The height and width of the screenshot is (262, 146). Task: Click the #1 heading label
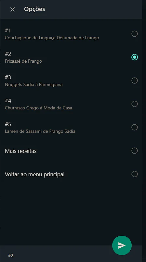[x=8, y=31]
